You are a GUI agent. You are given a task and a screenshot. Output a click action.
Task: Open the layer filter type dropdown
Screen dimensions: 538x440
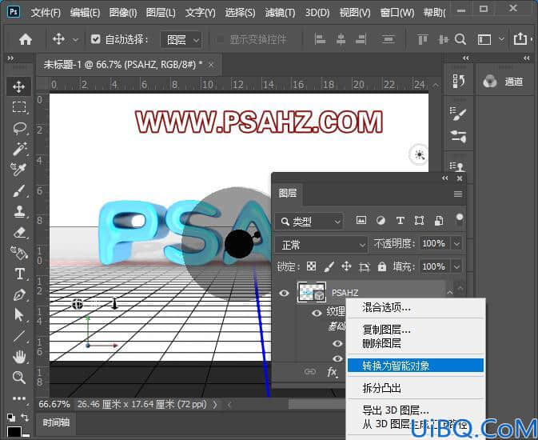click(309, 222)
